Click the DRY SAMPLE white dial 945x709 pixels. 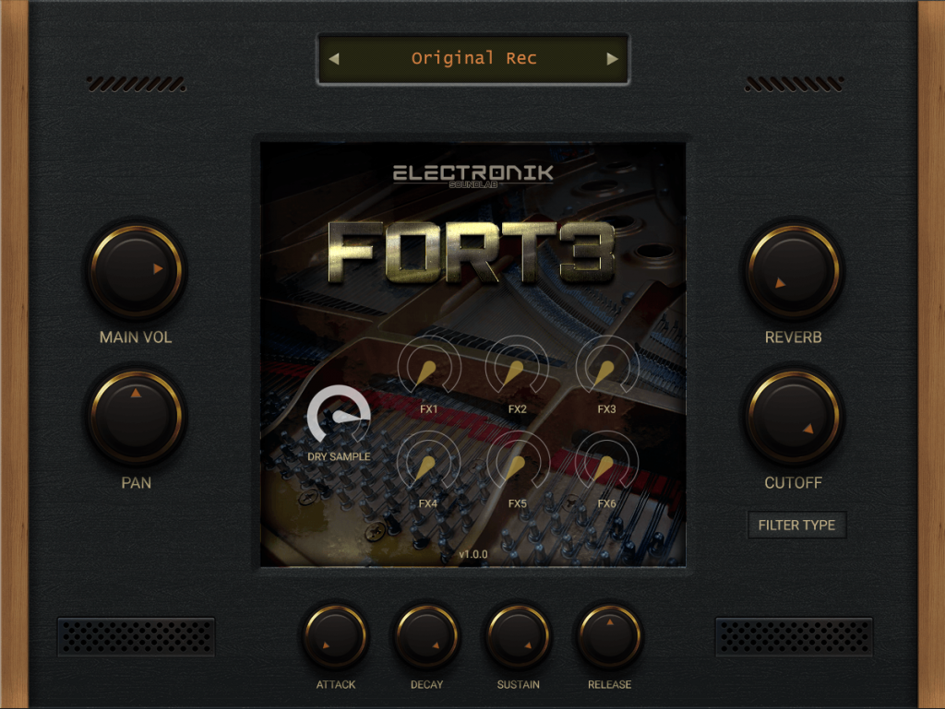tap(339, 418)
